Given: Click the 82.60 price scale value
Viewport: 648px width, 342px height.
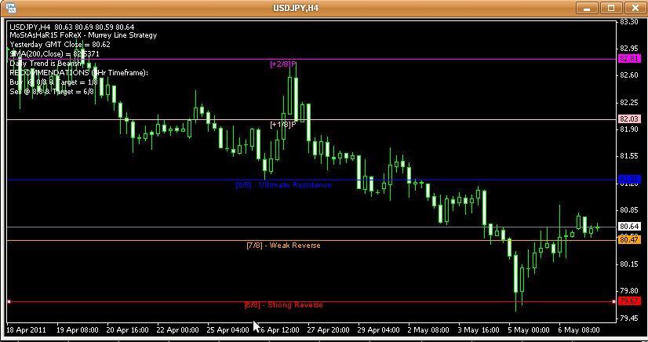Looking at the screenshot, I should pos(629,75).
